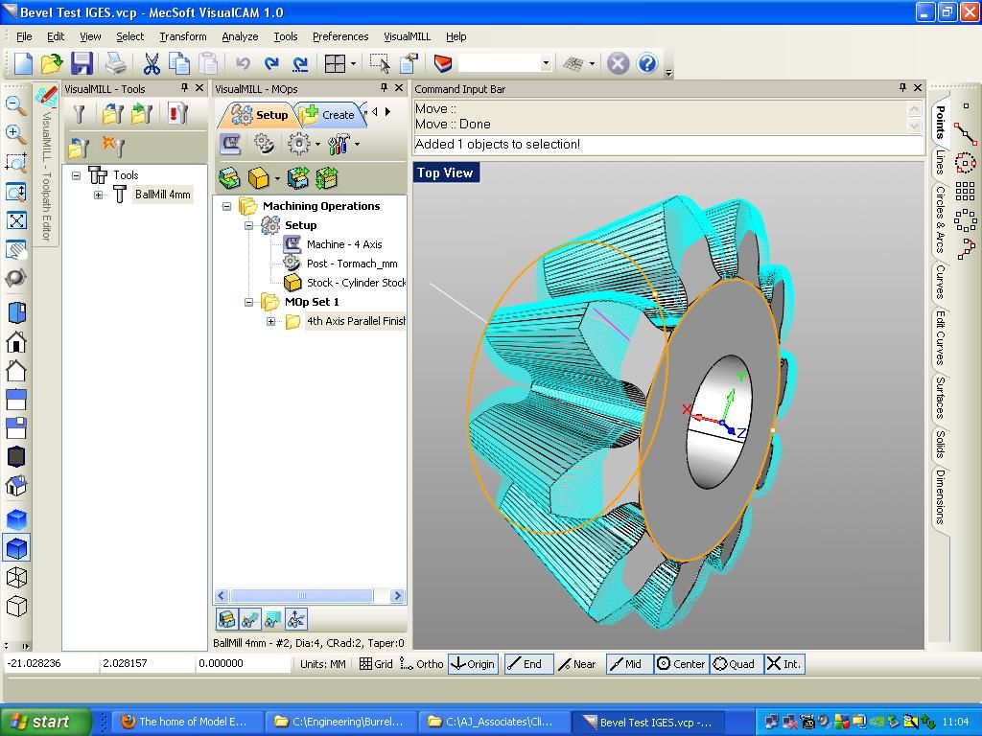Toggle the Mid point snap
The height and width of the screenshot is (736, 982).
[629, 664]
